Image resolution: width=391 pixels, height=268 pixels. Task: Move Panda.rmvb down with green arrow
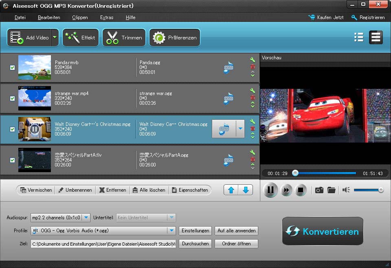(x=253, y=76)
